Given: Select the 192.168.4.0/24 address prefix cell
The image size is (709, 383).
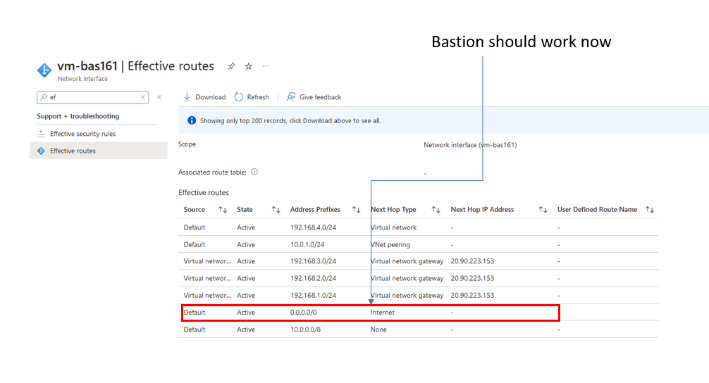Looking at the screenshot, I should coord(313,227).
